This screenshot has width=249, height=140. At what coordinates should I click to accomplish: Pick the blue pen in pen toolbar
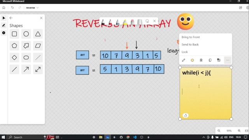pos(117,22)
